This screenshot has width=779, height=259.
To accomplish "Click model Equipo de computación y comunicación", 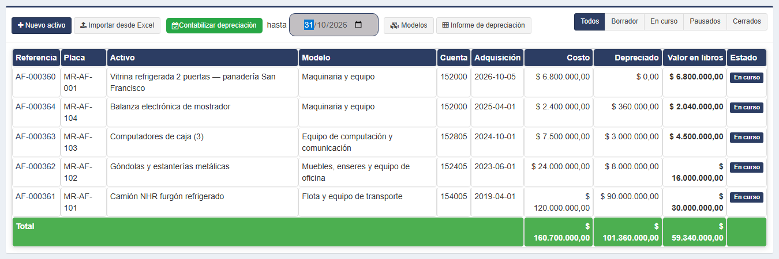I will [347, 142].
